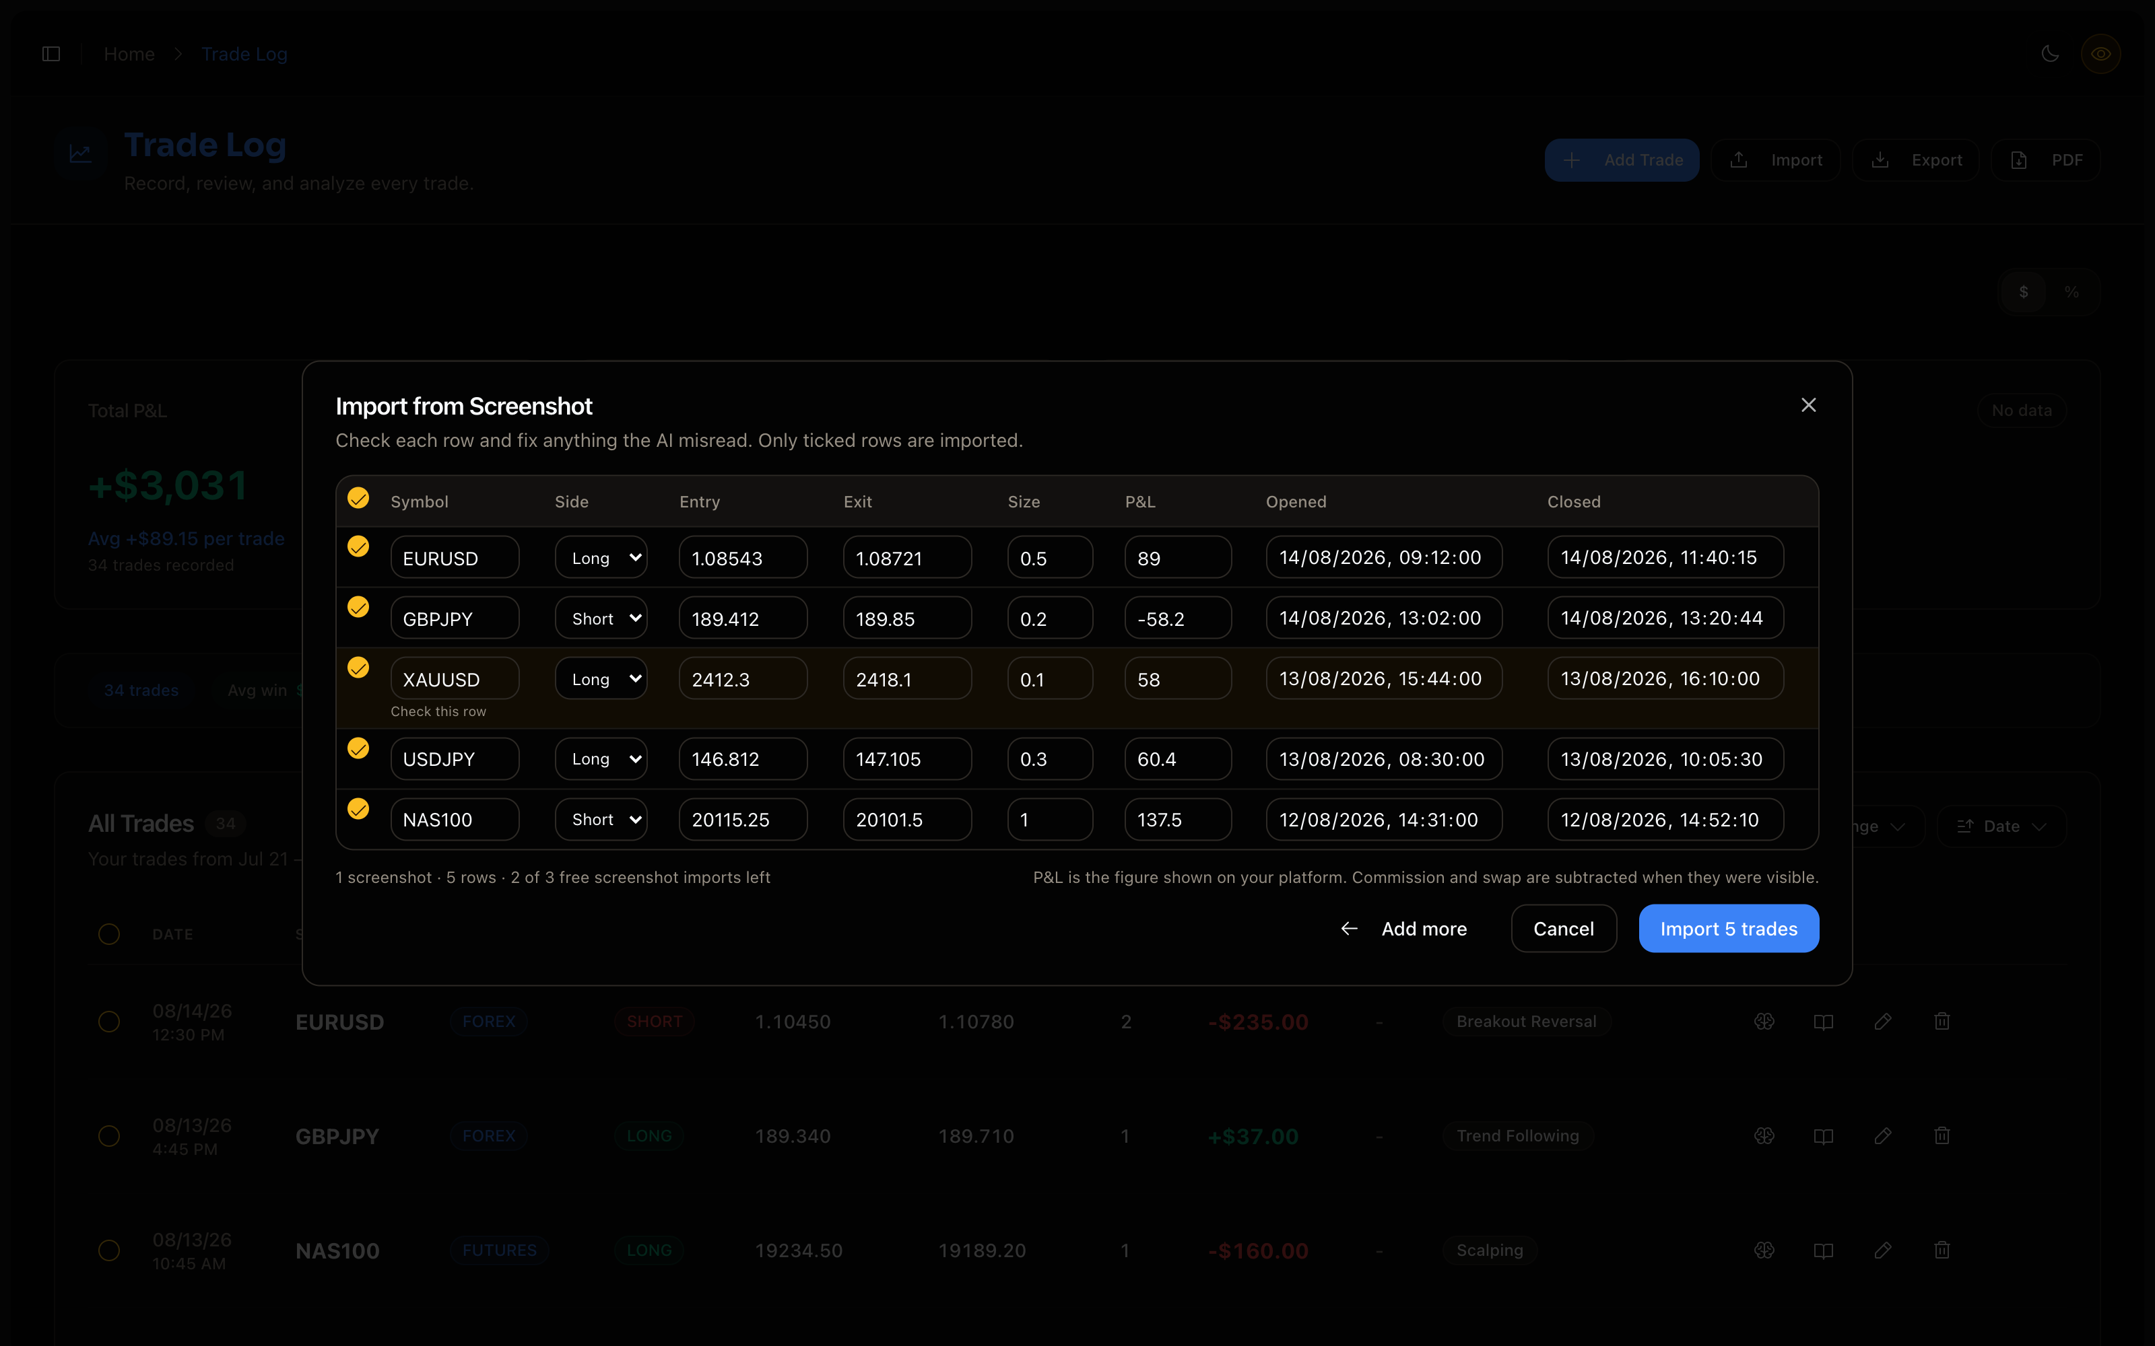Open journal book icon for NAS100 trade
This screenshot has width=2155, height=1346.
pyautogui.click(x=1823, y=1250)
